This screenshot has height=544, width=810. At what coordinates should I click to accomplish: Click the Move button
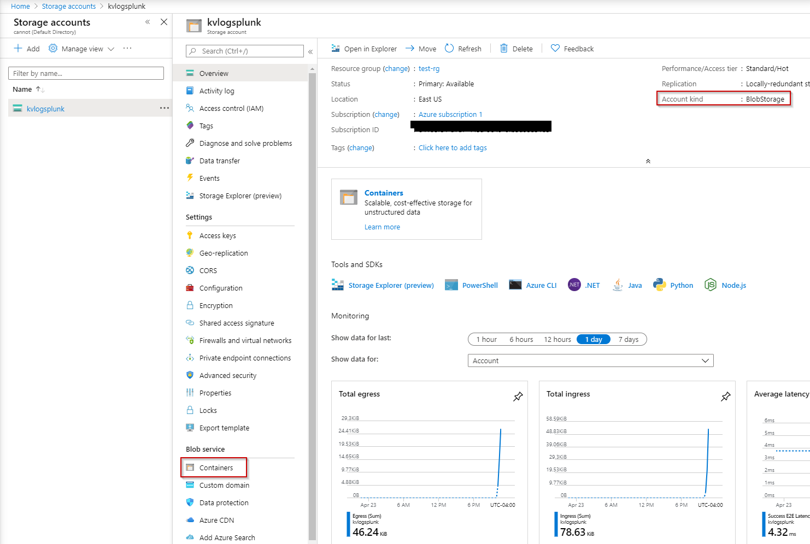pyautogui.click(x=421, y=49)
